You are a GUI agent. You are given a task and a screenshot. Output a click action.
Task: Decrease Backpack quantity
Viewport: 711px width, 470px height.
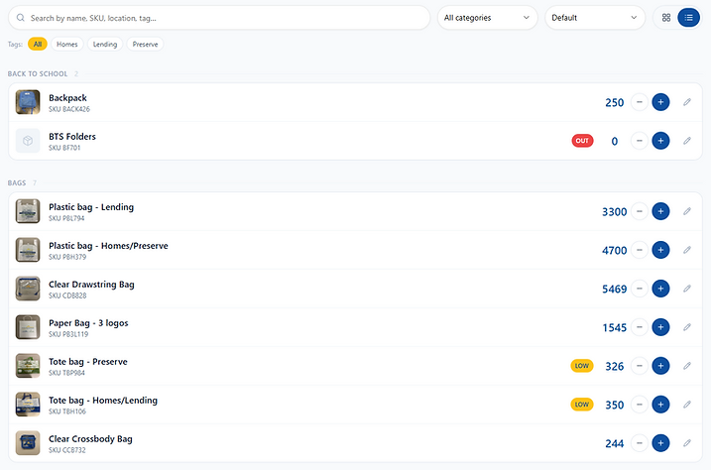point(640,102)
